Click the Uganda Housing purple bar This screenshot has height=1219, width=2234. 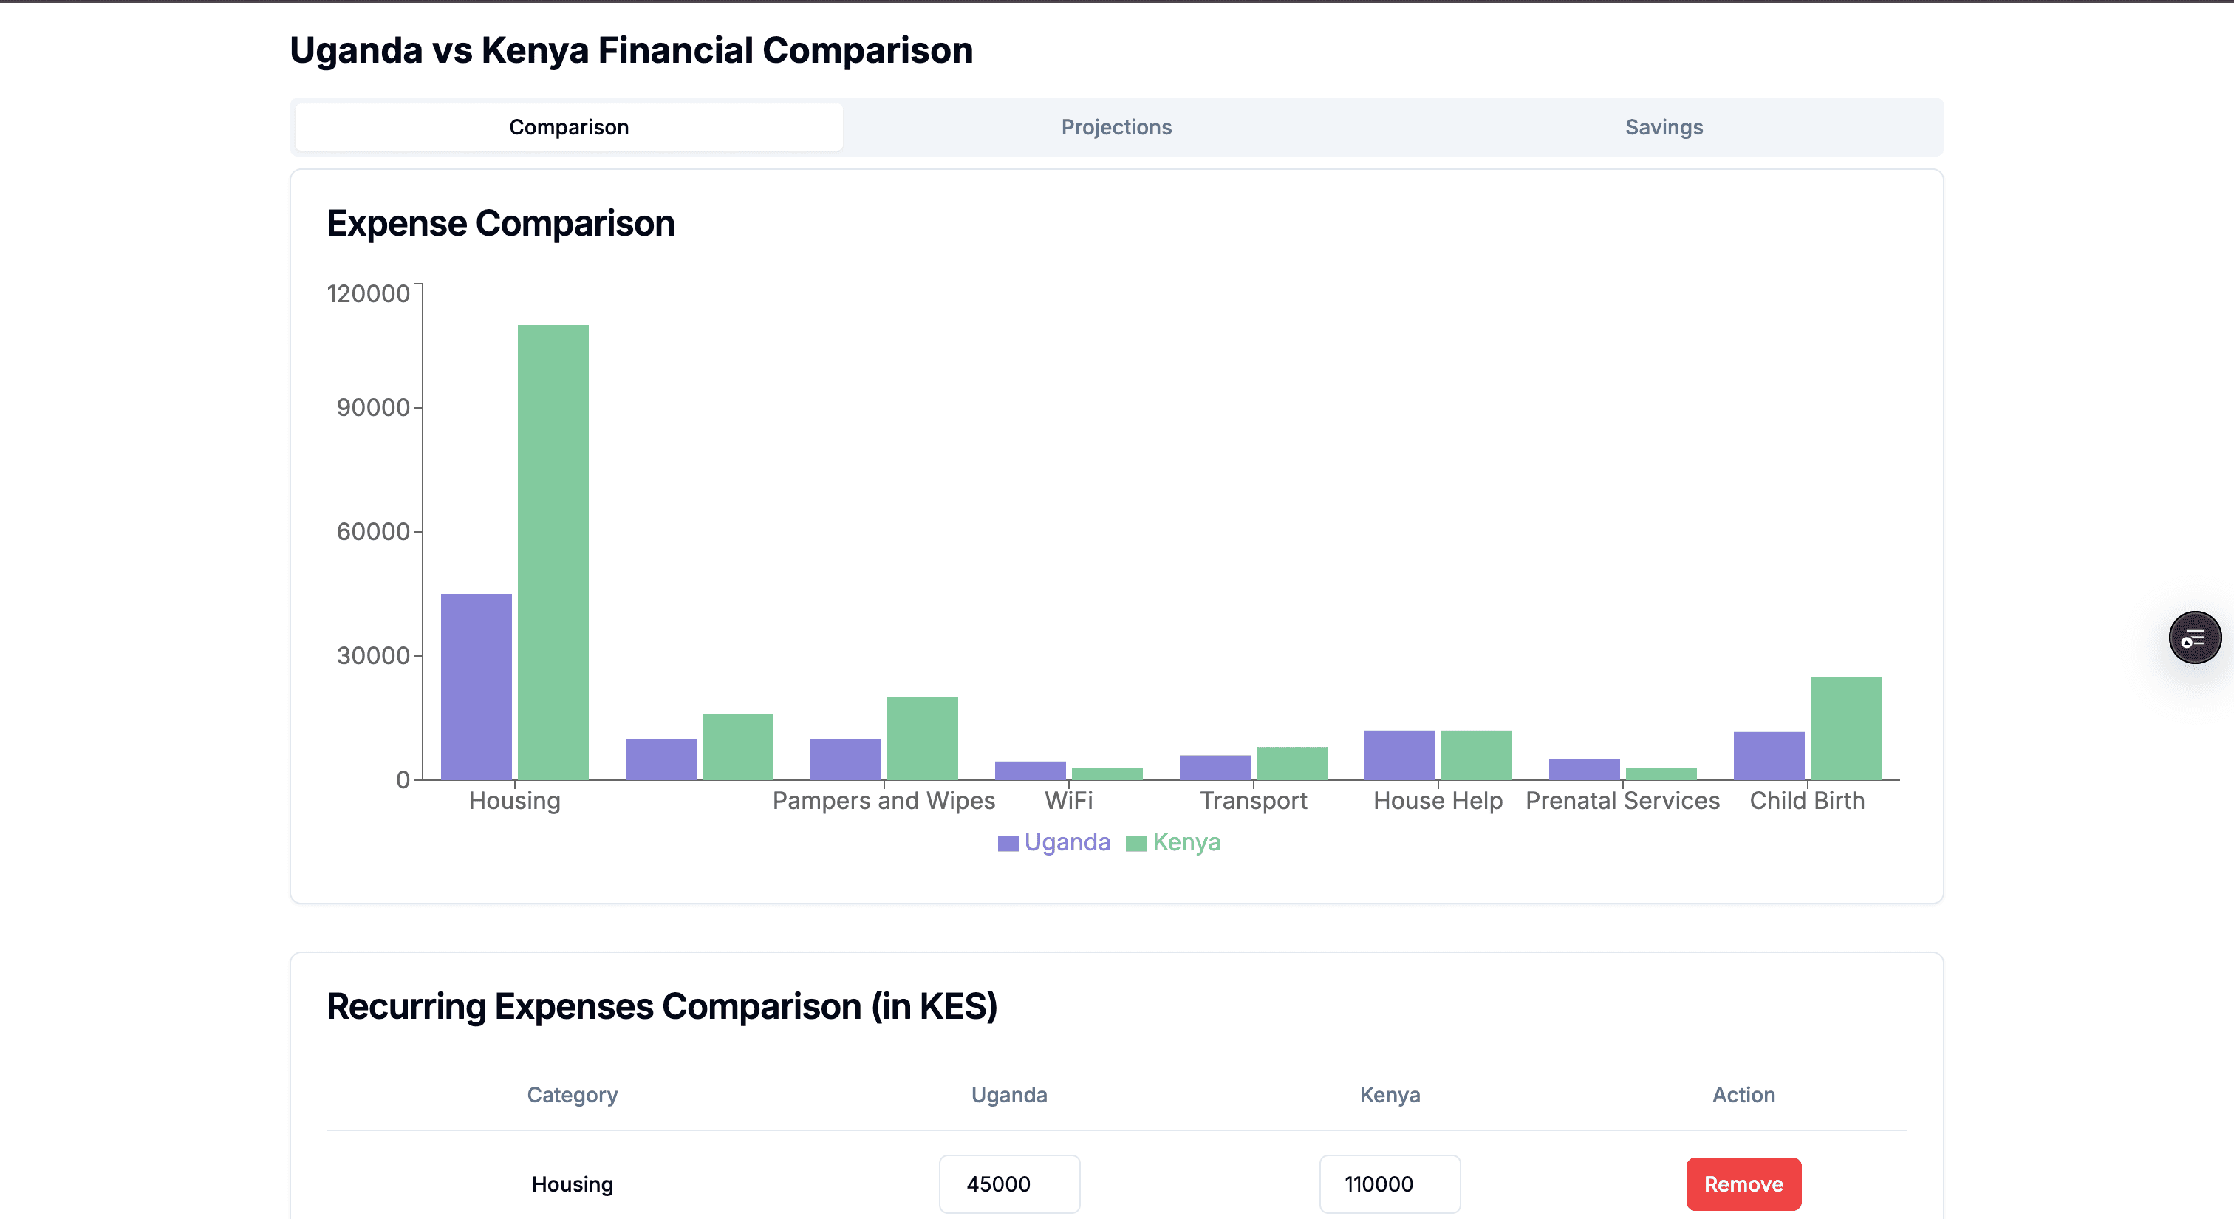coord(476,686)
